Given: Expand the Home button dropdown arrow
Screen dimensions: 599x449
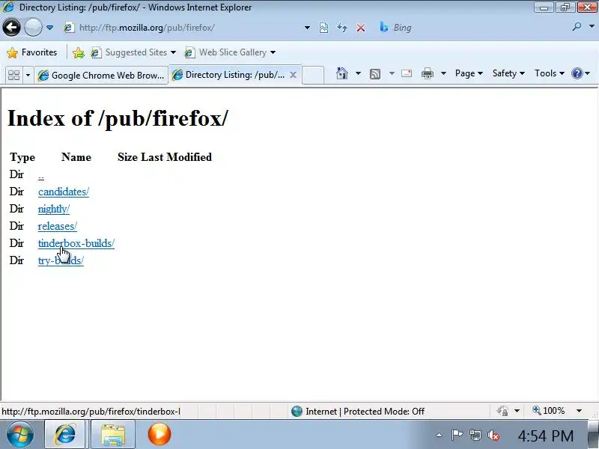Looking at the screenshot, I should [358, 73].
